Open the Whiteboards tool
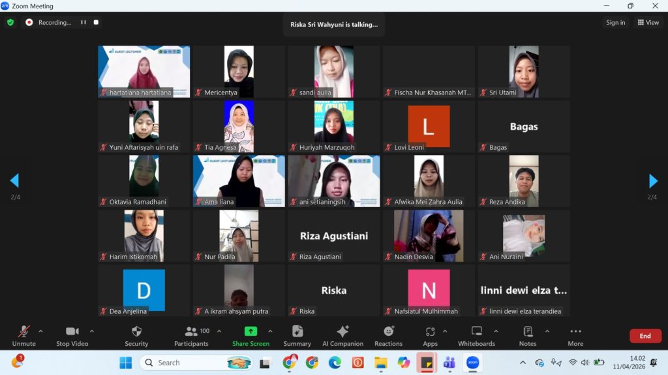 (476, 336)
